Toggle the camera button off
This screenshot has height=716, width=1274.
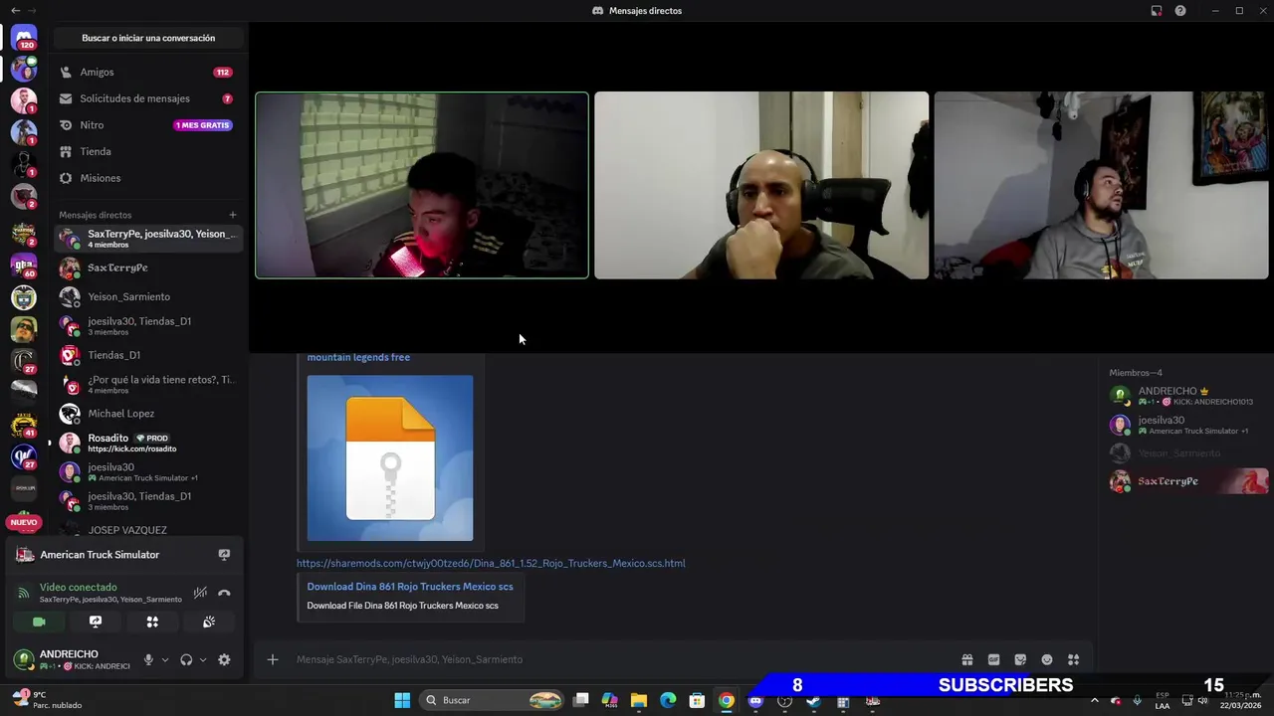(x=39, y=622)
